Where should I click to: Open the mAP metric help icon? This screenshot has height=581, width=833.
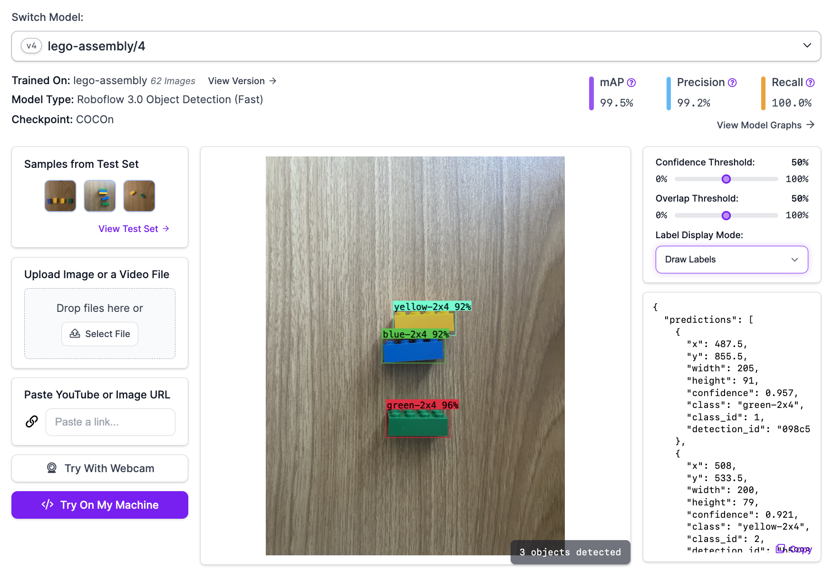click(x=632, y=82)
